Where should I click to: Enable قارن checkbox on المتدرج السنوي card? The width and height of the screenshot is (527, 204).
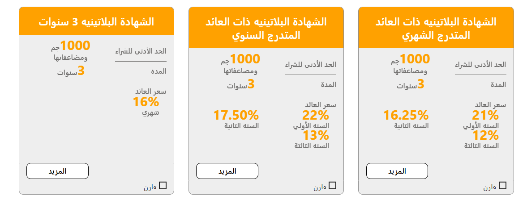[x=333, y=186]
